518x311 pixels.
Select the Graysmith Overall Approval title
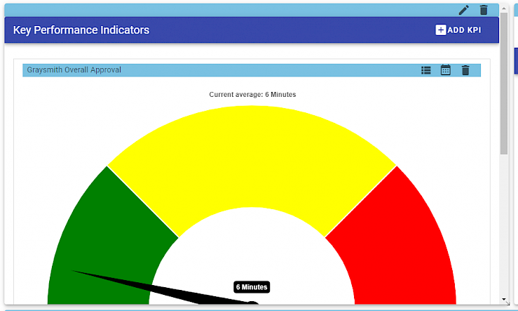coord(74,70)
